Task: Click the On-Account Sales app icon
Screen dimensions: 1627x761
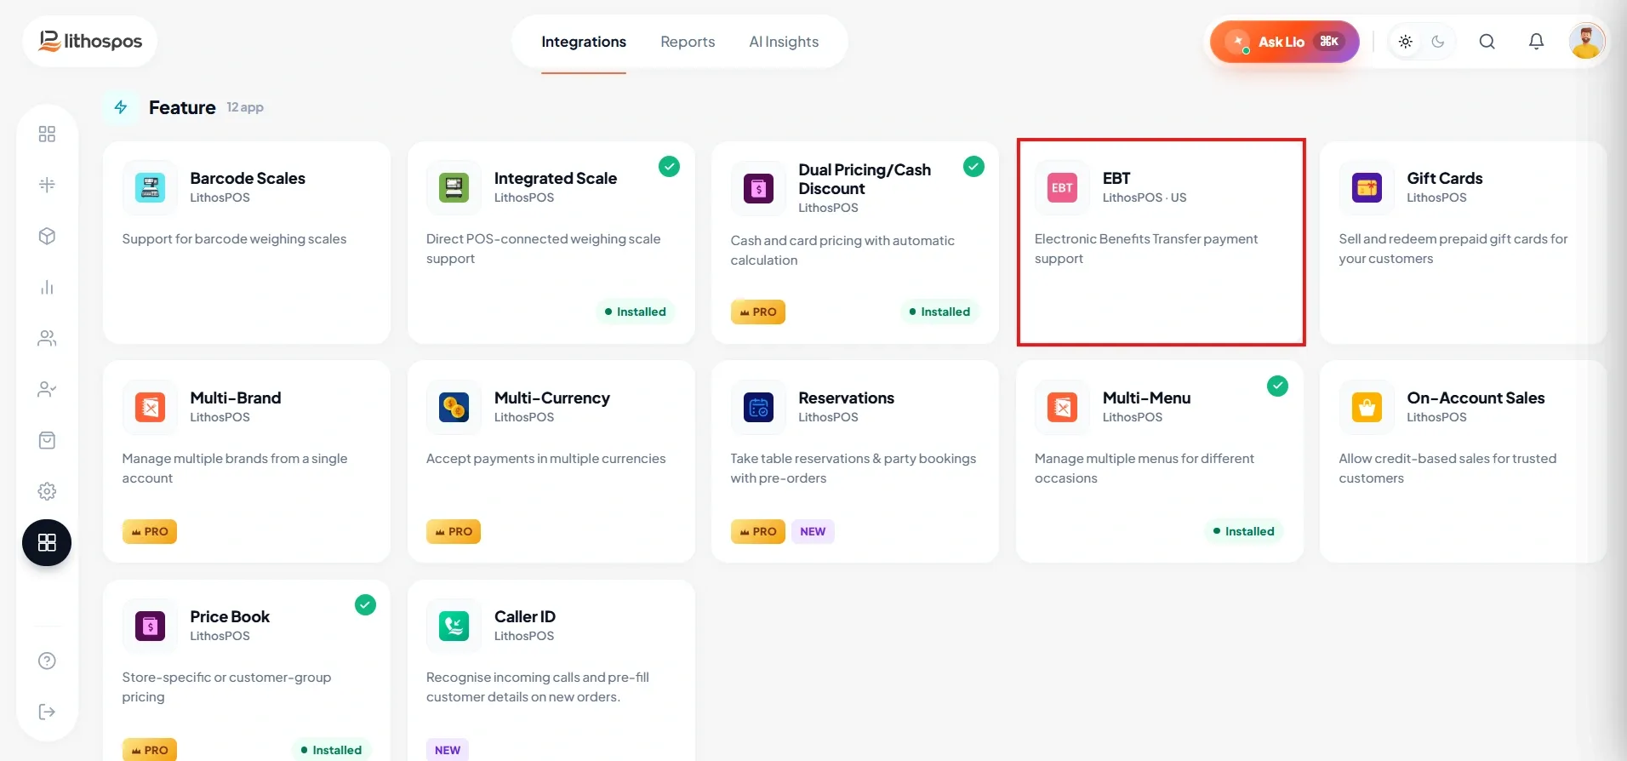Action: point(1367,407)
